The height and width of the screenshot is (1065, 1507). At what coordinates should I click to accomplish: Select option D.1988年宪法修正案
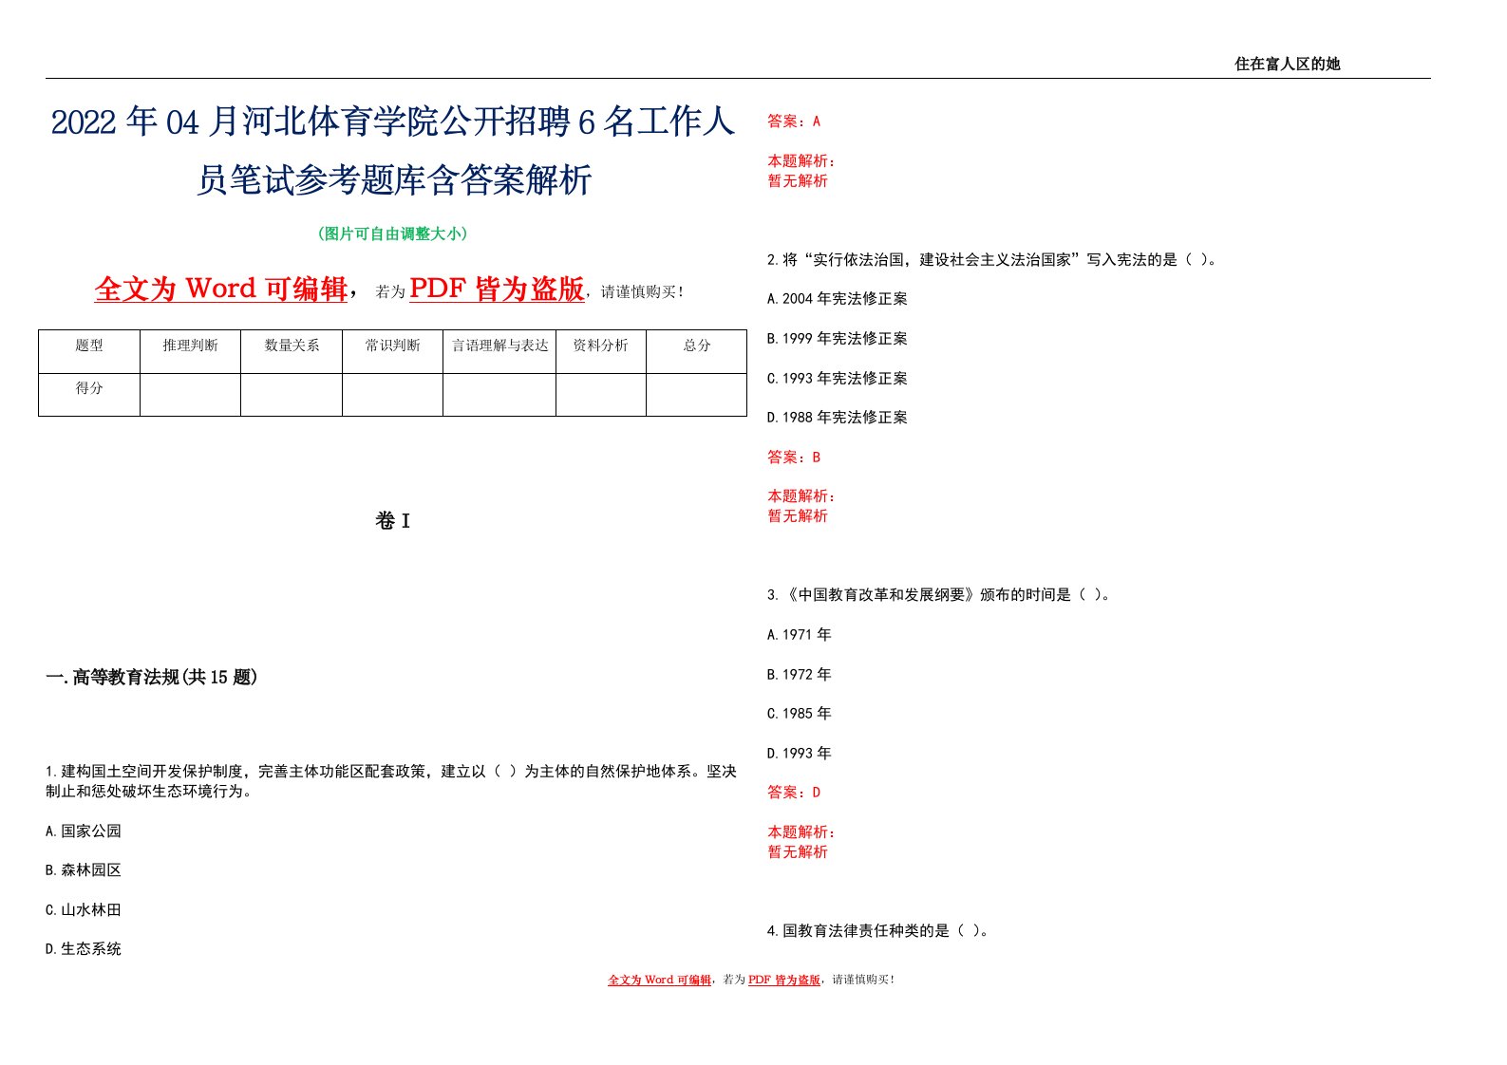[x=838, y=417]
